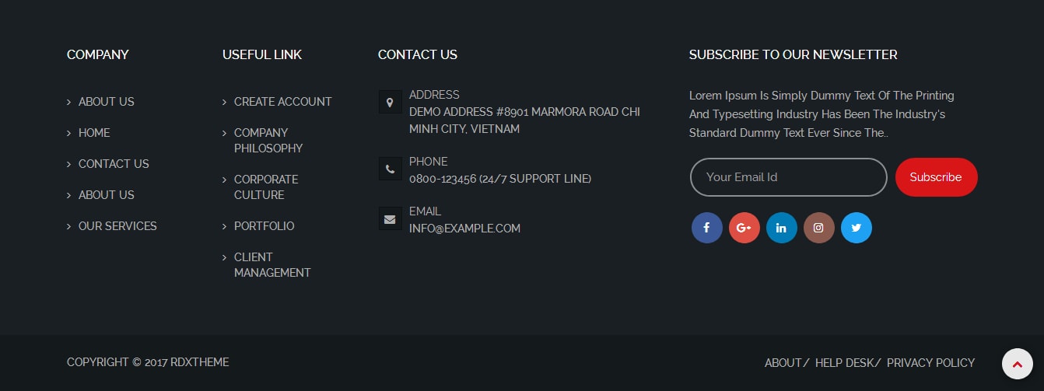This screenshot has width=1044, height=391.
Task: Visit the Portfolio link
Action: 264,226
